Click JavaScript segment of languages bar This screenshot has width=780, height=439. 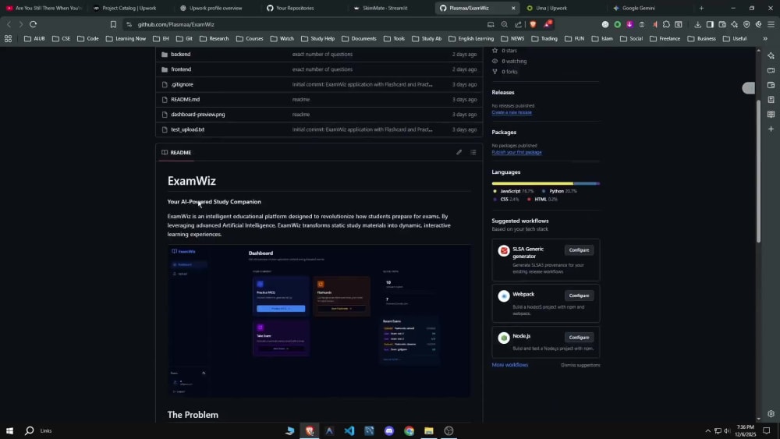[532, 183]
